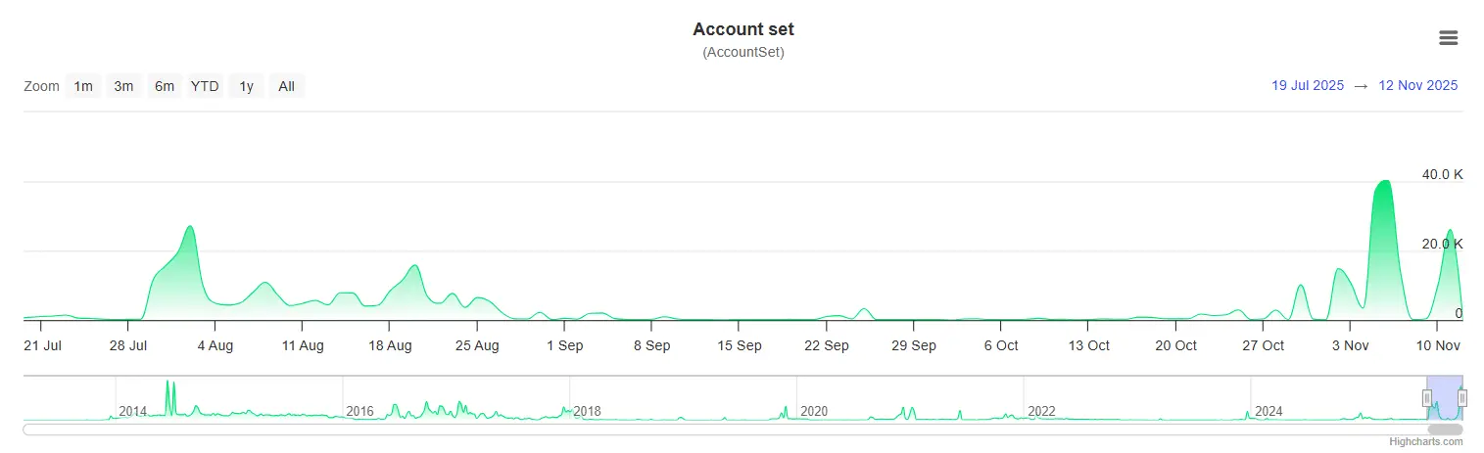
Task: Click the highlighted navigator selection window
Action: [1445, 398]
